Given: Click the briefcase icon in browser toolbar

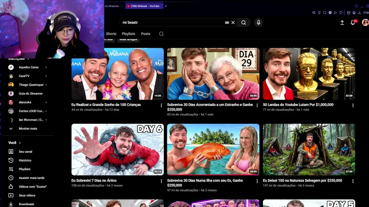Looking at the screenshot, I should point(349,13).
